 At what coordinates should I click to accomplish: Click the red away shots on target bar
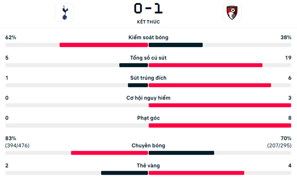click(x=210, y=85)
